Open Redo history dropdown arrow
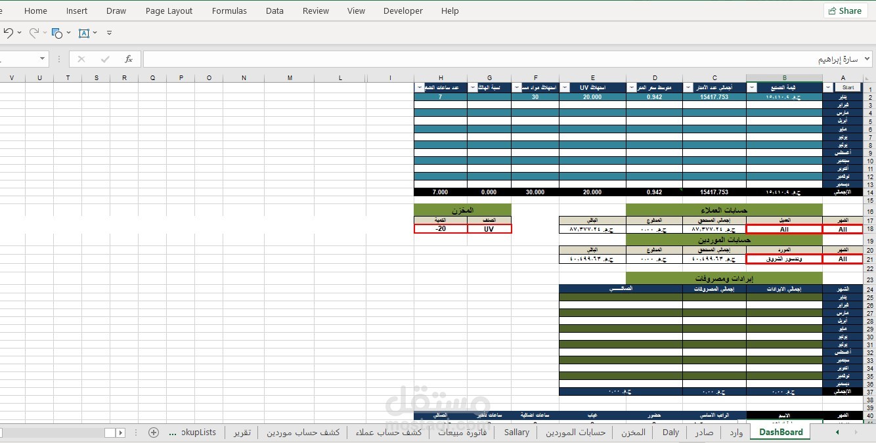The width and height of the screenshot is (876, 443). [x=44, y=32]
